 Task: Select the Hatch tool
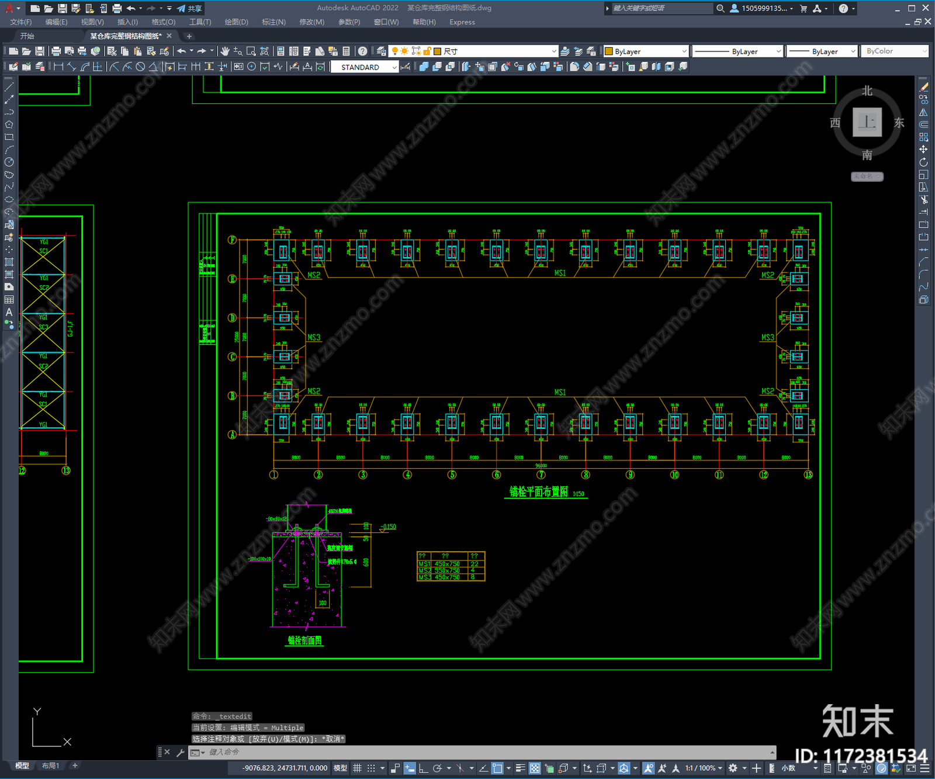[x=9, y=262]
